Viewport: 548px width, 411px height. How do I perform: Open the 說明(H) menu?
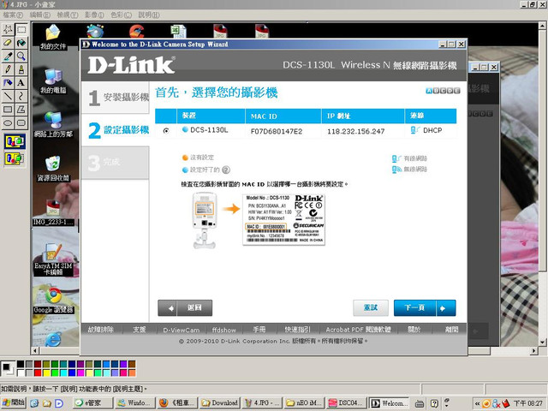point(149,15)
